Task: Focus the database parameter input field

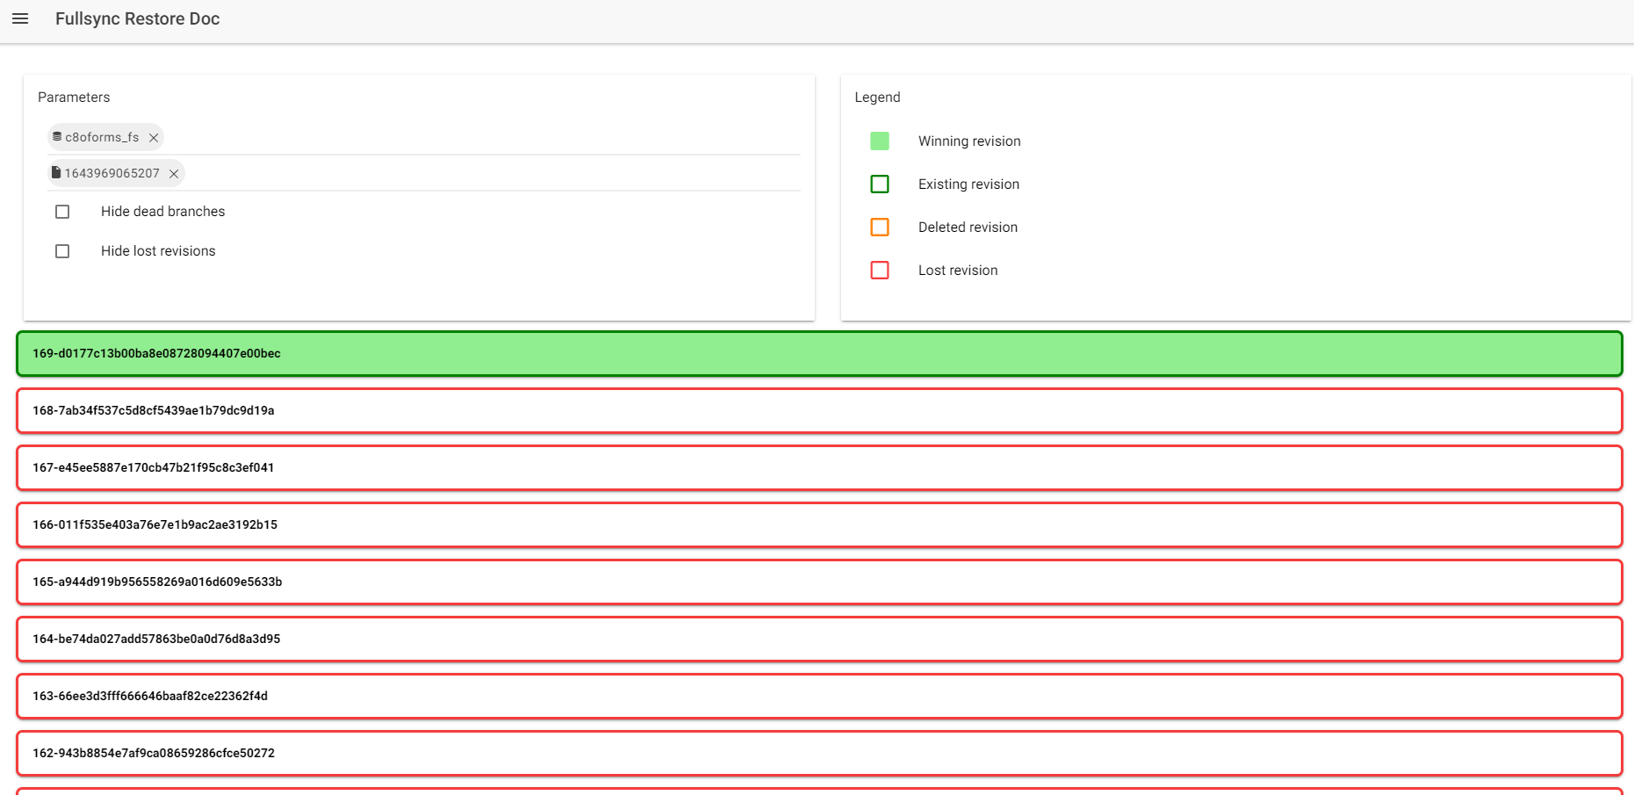Action: click(x=481, y=138)
